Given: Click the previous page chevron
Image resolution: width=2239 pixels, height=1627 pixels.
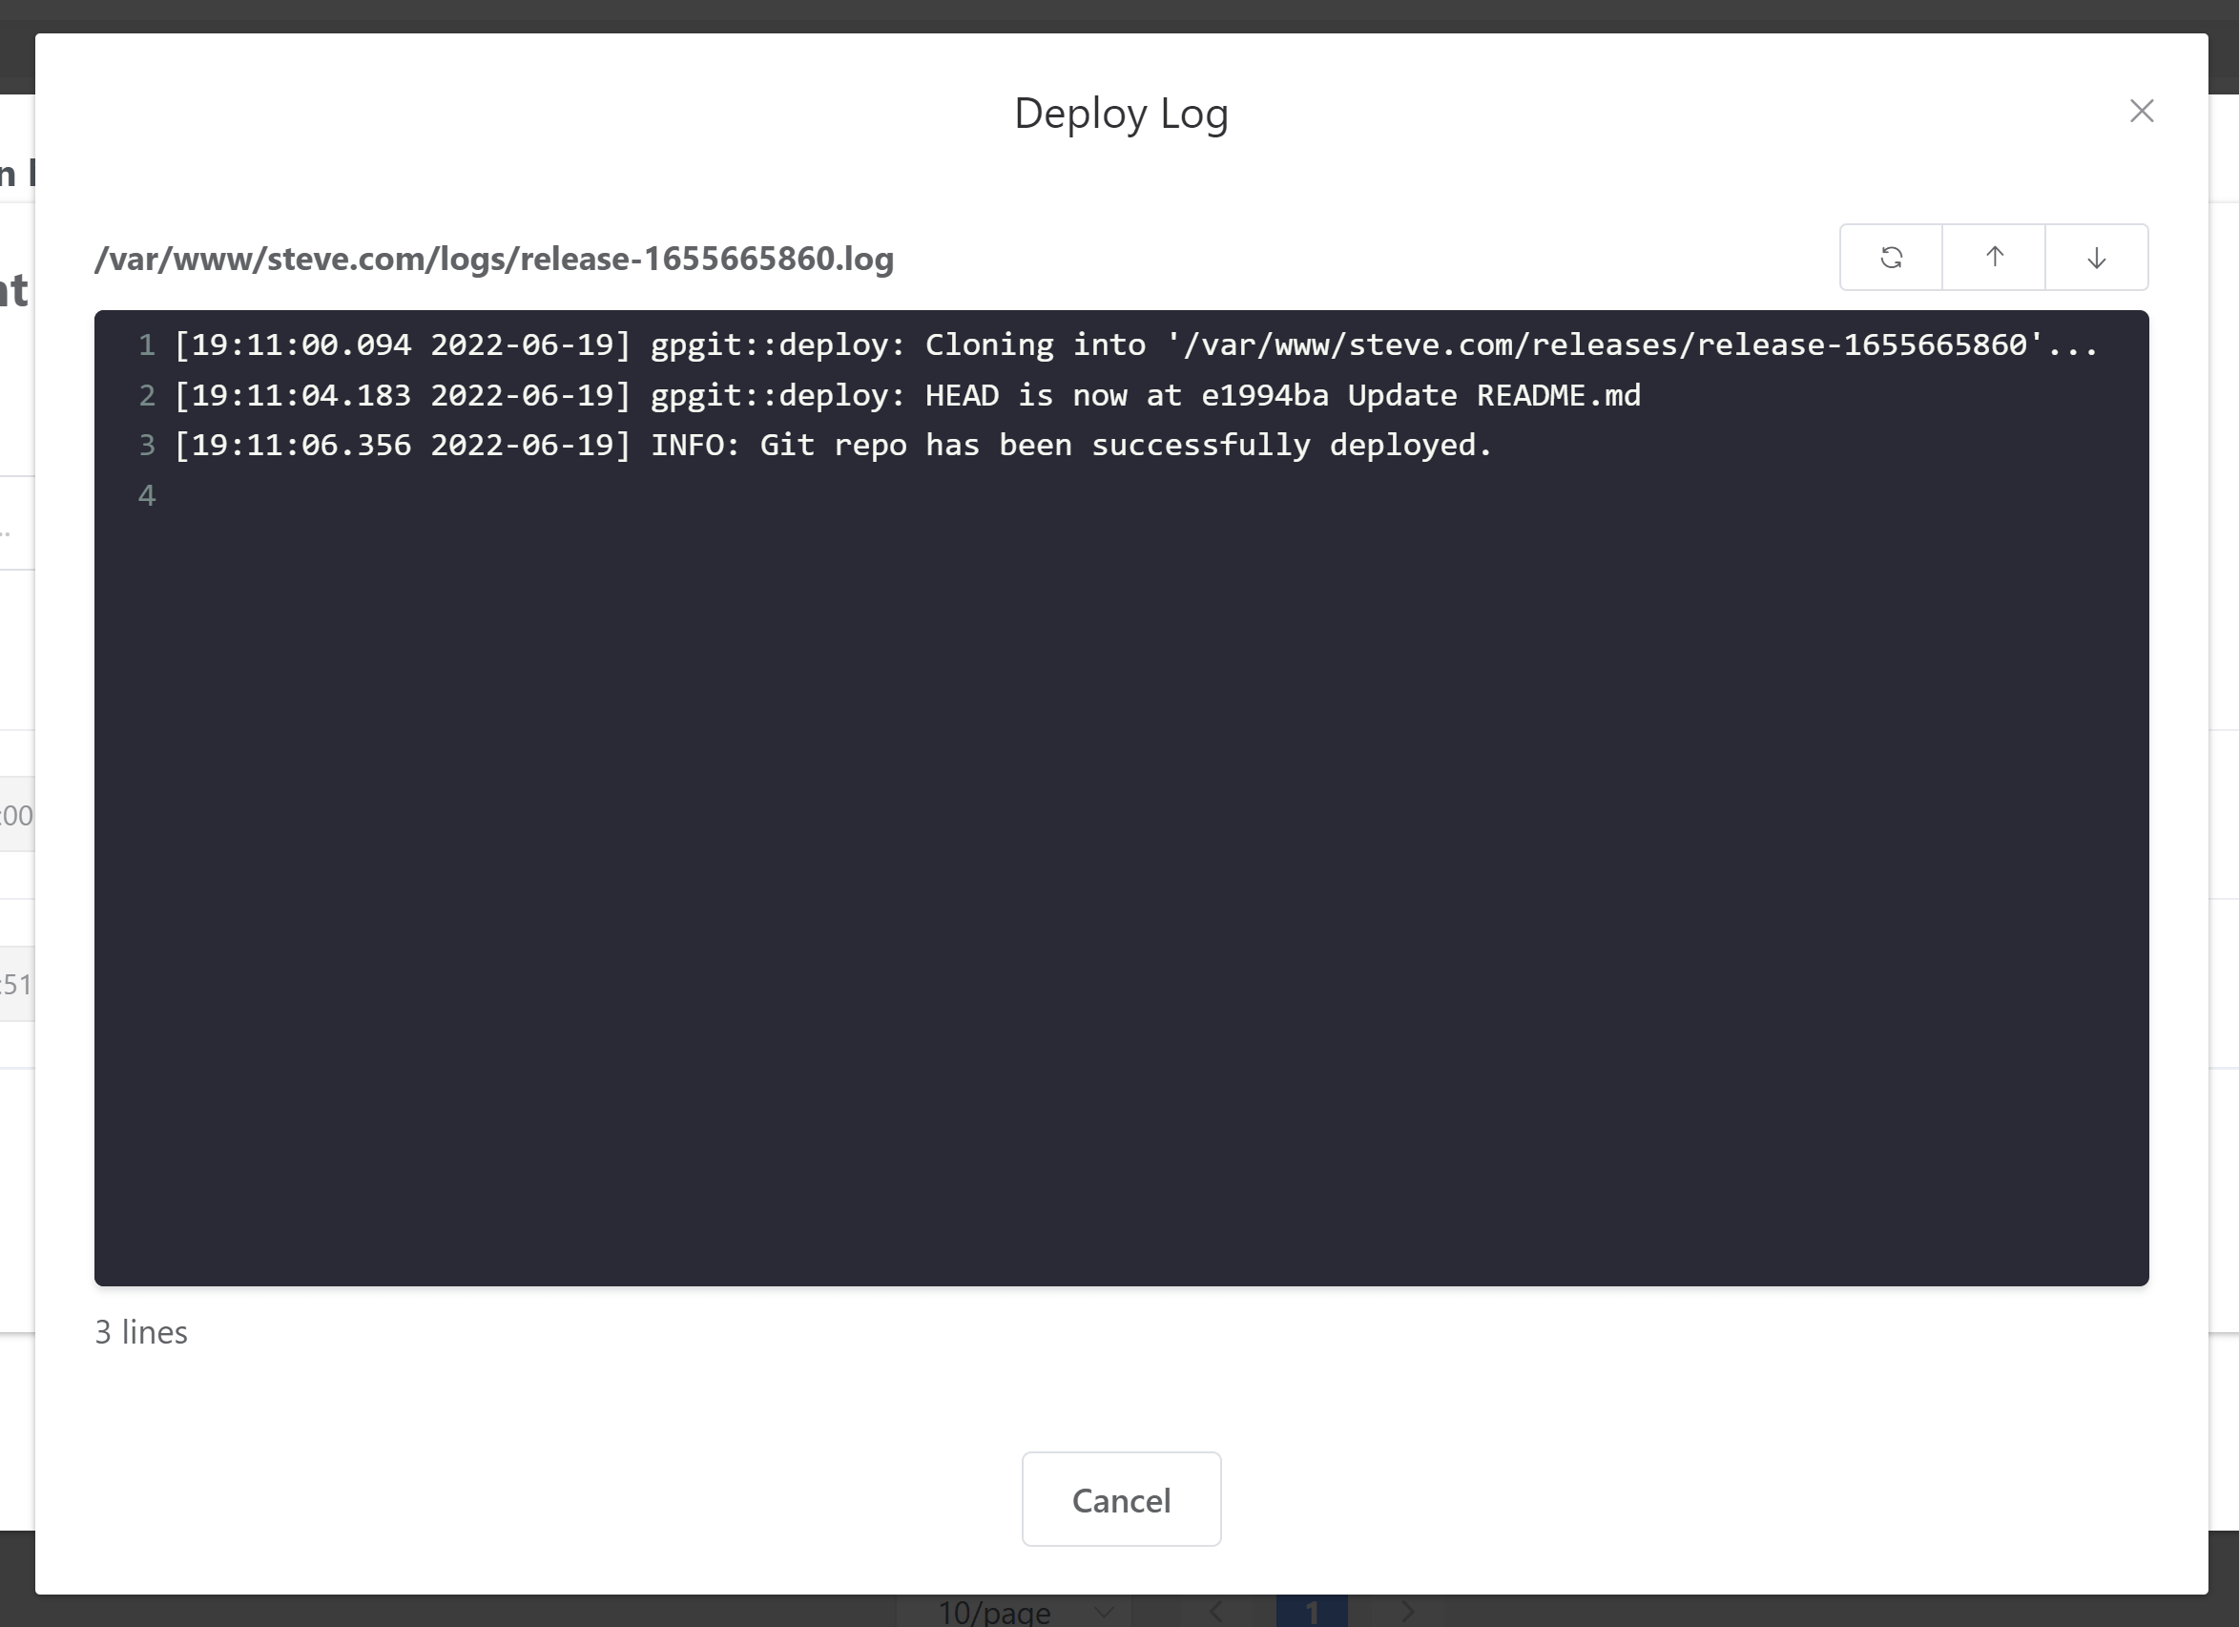Looking at the screenshot, I should 1216,1612.
